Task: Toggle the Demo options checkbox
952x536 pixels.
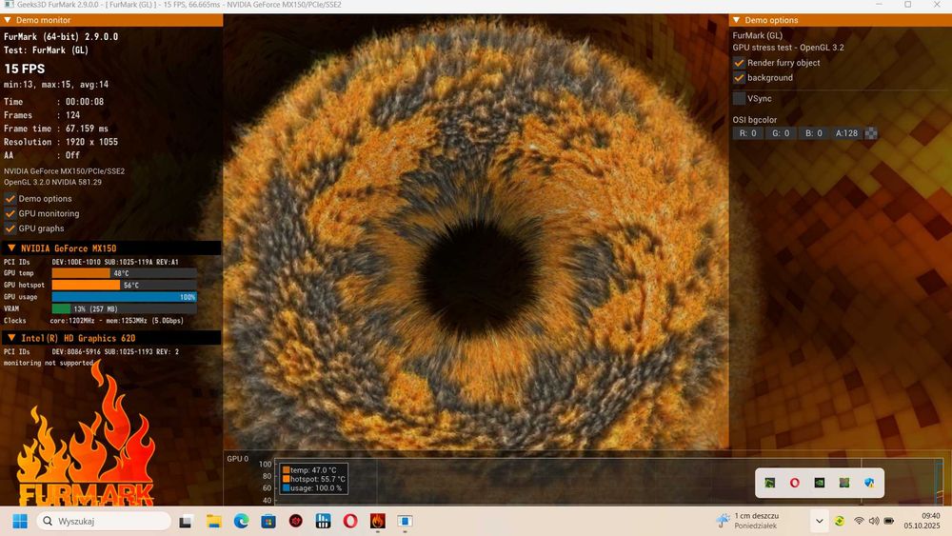Action: [x=10, y=198]
